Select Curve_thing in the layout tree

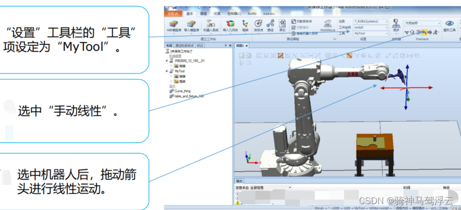[x=180, y=91]
